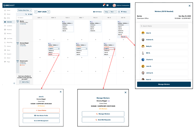Open the Filters funnel
The width and height of the screenshot is (196, 128).
pos(124,12)
